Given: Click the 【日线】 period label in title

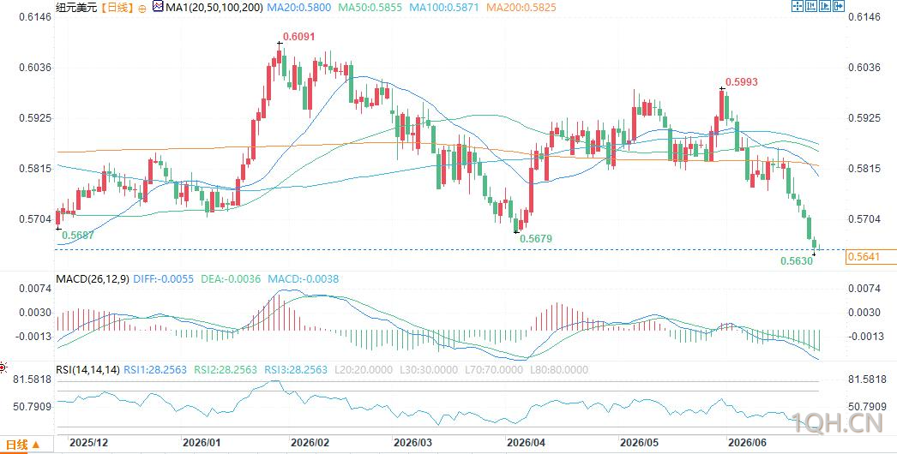Looking at the screenshot, I should pyautogui.click(x=117, y=8).
